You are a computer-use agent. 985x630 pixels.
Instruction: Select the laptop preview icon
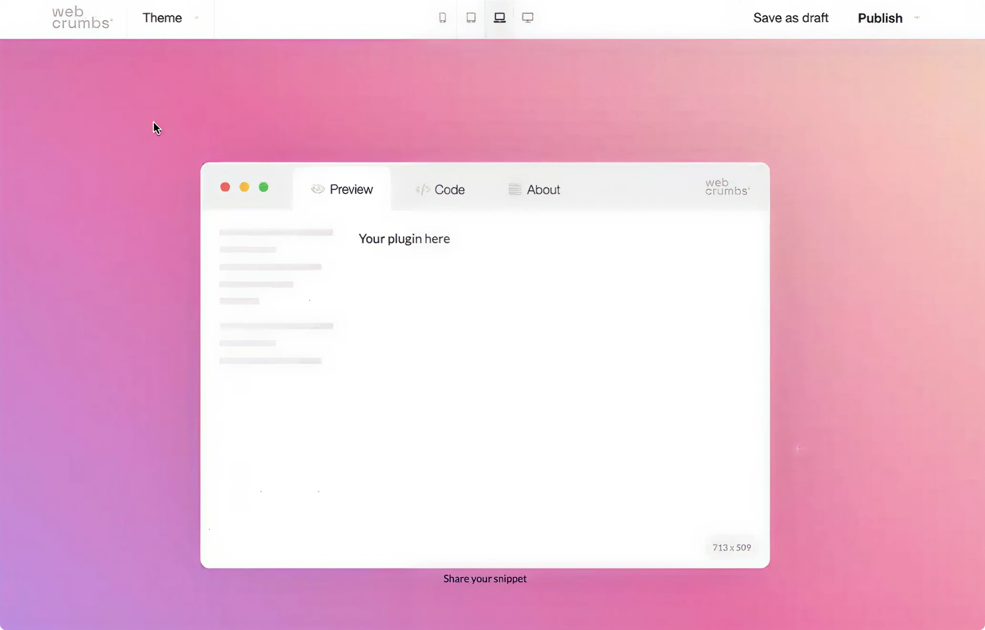click(500, 17)
